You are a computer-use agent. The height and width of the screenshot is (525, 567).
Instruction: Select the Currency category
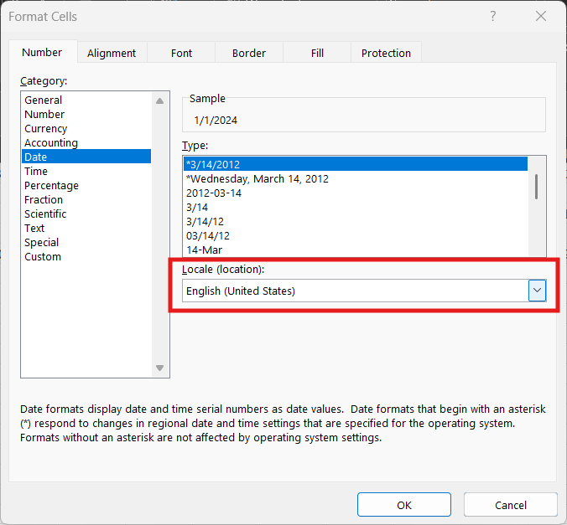tap(46, 129)
